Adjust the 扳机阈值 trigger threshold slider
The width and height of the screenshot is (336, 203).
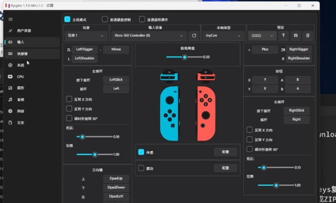[184, 57]
